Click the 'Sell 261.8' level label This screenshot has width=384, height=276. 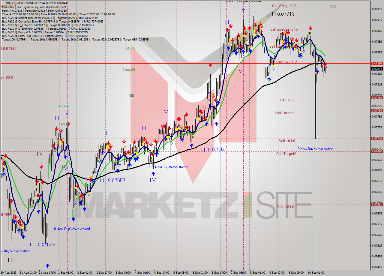285,207
